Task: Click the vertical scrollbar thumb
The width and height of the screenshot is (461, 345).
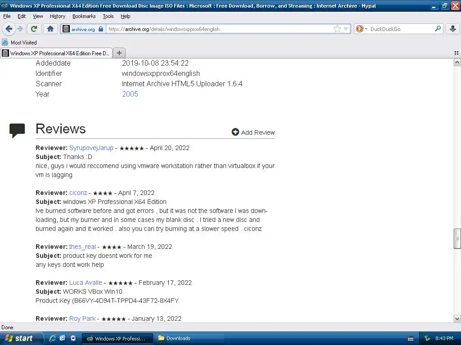Action: (x=457, y=239)
